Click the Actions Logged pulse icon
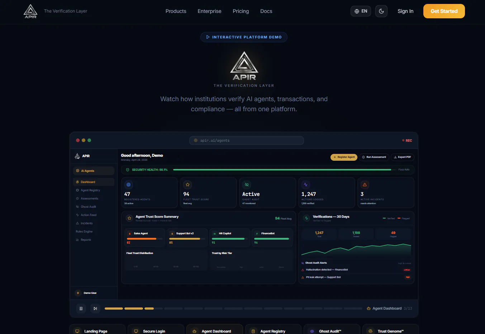Screen dimensions: 485x334 point(305,185)
